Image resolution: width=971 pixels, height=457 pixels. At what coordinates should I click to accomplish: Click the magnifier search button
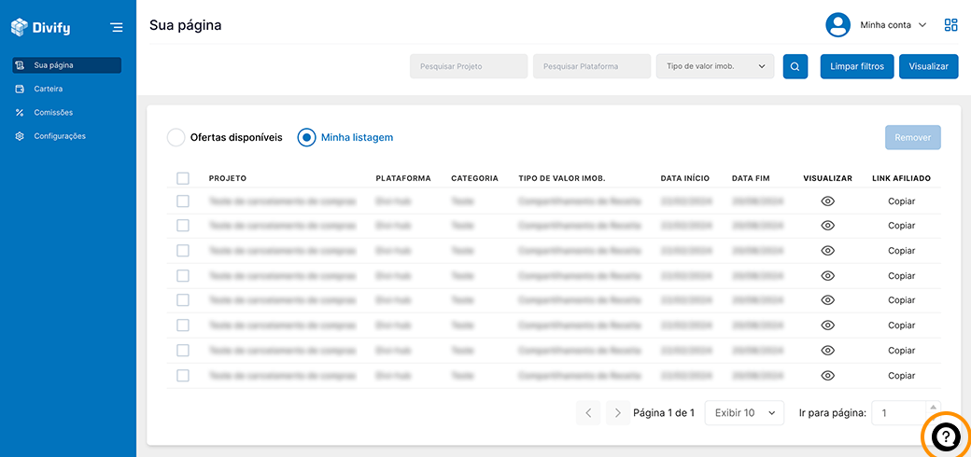pyautogui.click(x=795, y=66)
